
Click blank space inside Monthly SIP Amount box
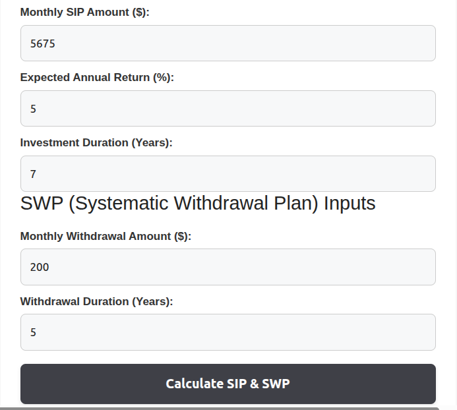[297, 44]
